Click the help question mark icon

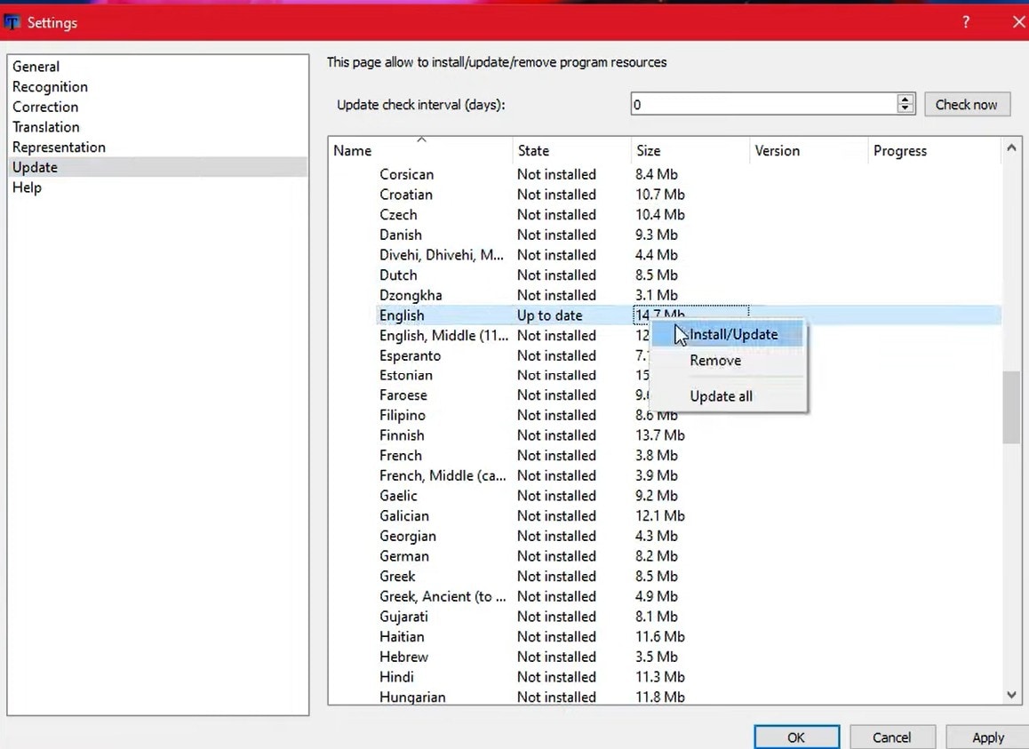coord(965,21)
